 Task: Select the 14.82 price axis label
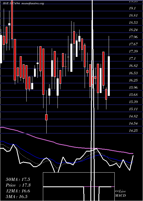pos(133,116)
